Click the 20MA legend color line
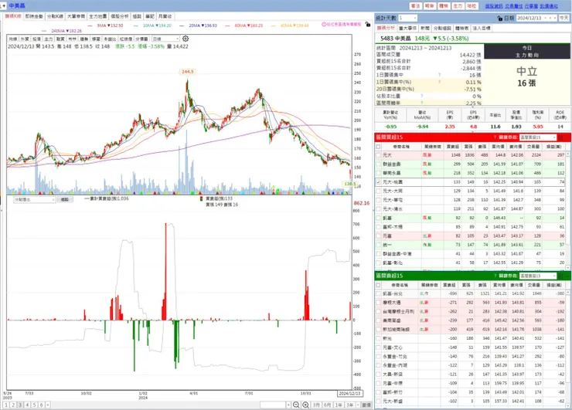Image resolution: width=572 pixels, height=410 pixels. click(x=182, y=26)
